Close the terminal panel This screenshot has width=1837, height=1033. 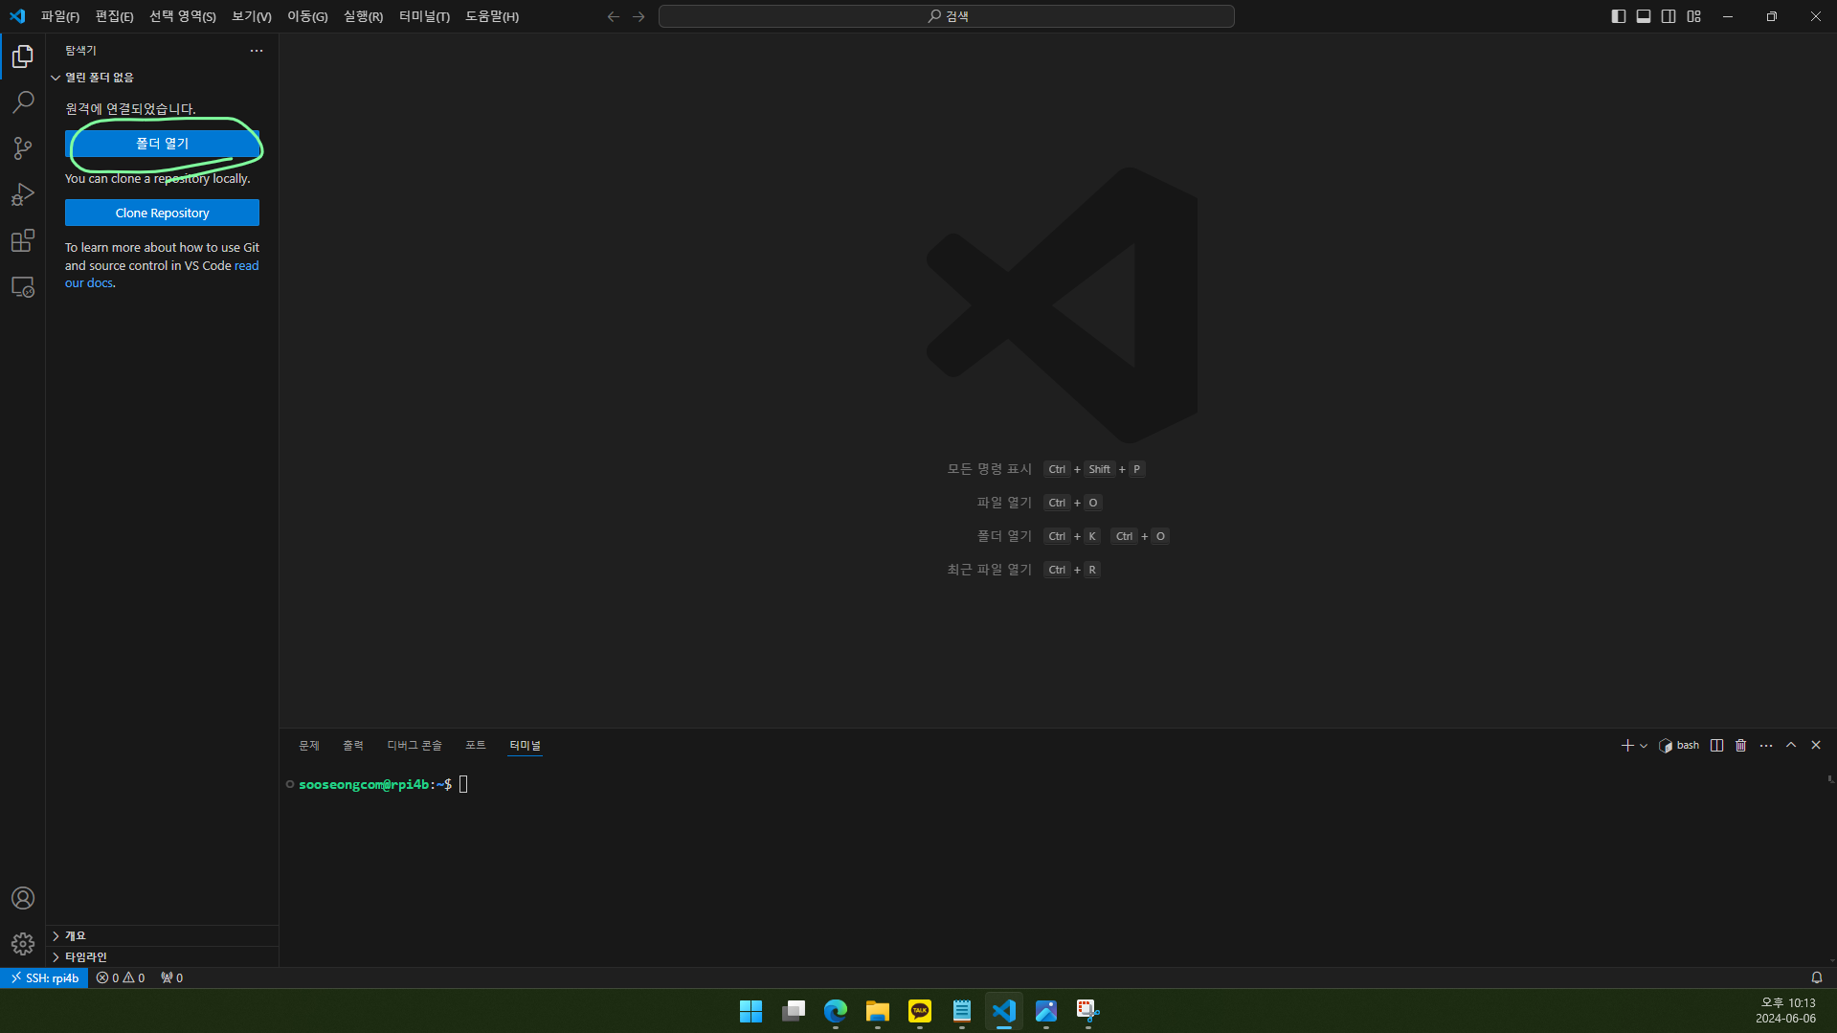[x=1816, y=745]
